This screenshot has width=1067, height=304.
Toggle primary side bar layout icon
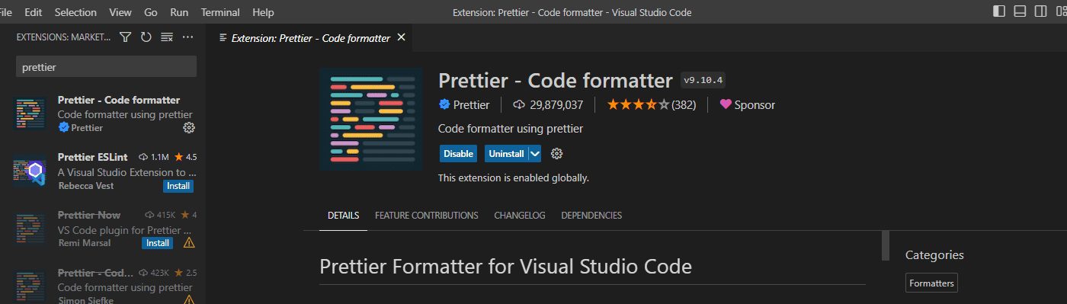999,11
